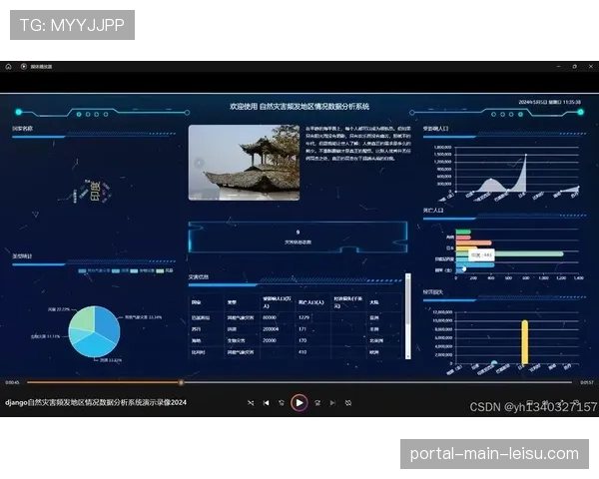The height and width of the screenshot is (479, 599).
Task: Toggle the first pie chart legend item
Action: coord(95,269)
